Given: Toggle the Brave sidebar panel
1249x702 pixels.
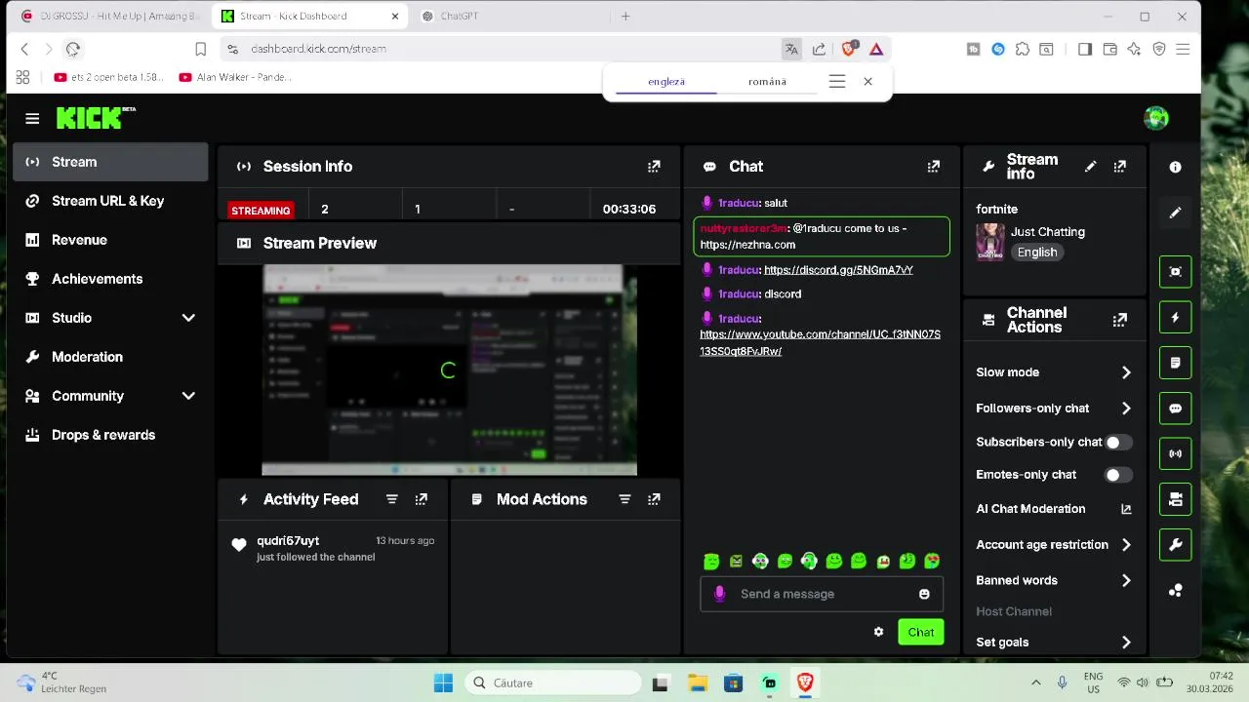Looking at the screenshot, I should tap(1084, 49).
